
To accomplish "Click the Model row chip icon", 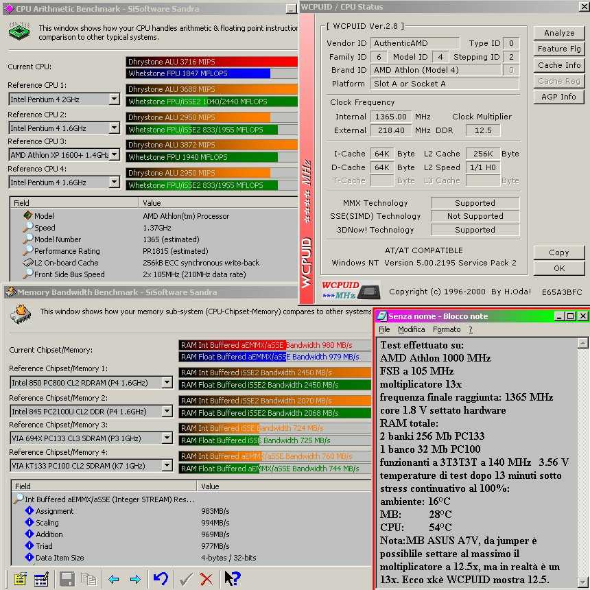I will point(28,215).
